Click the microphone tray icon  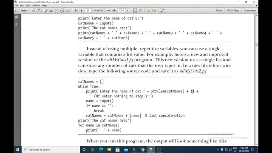point(222,150)
